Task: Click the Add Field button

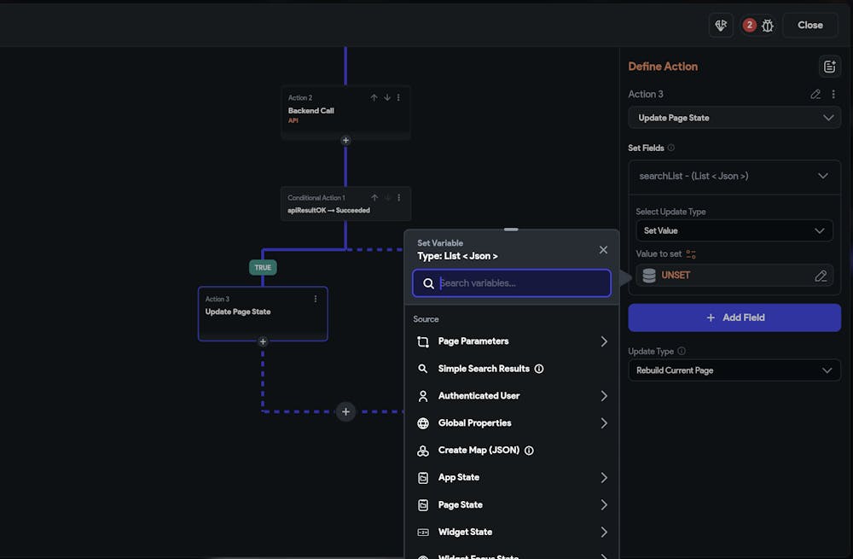Action: pos(734,317)
